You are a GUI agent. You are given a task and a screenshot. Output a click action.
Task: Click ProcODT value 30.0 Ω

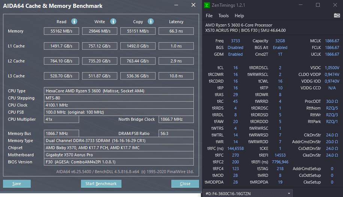click(332, 101)
